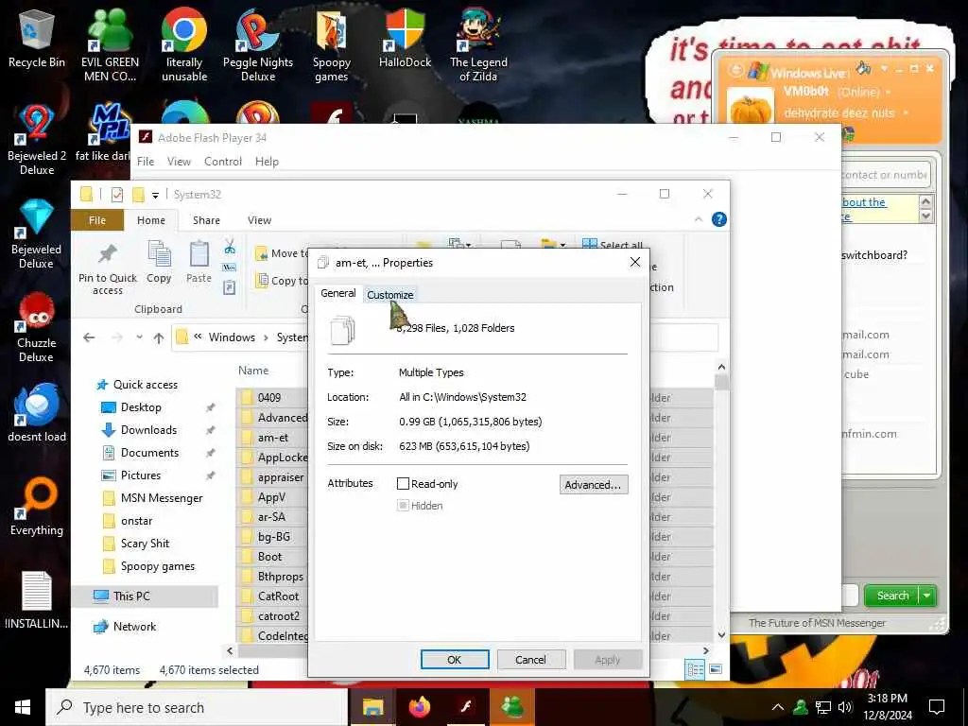Image resolution: width=968 pixels, height=726 pixels.
Task: Select the Scary Shit folder in sidebar
Action: click(145, 544)
